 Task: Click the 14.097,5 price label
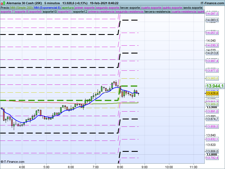click(x=212, y=14)
